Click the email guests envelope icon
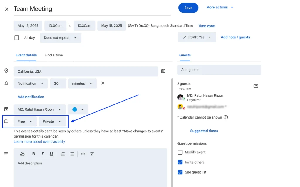The width and height of the screenshot is (300, 187). point(256,86)
